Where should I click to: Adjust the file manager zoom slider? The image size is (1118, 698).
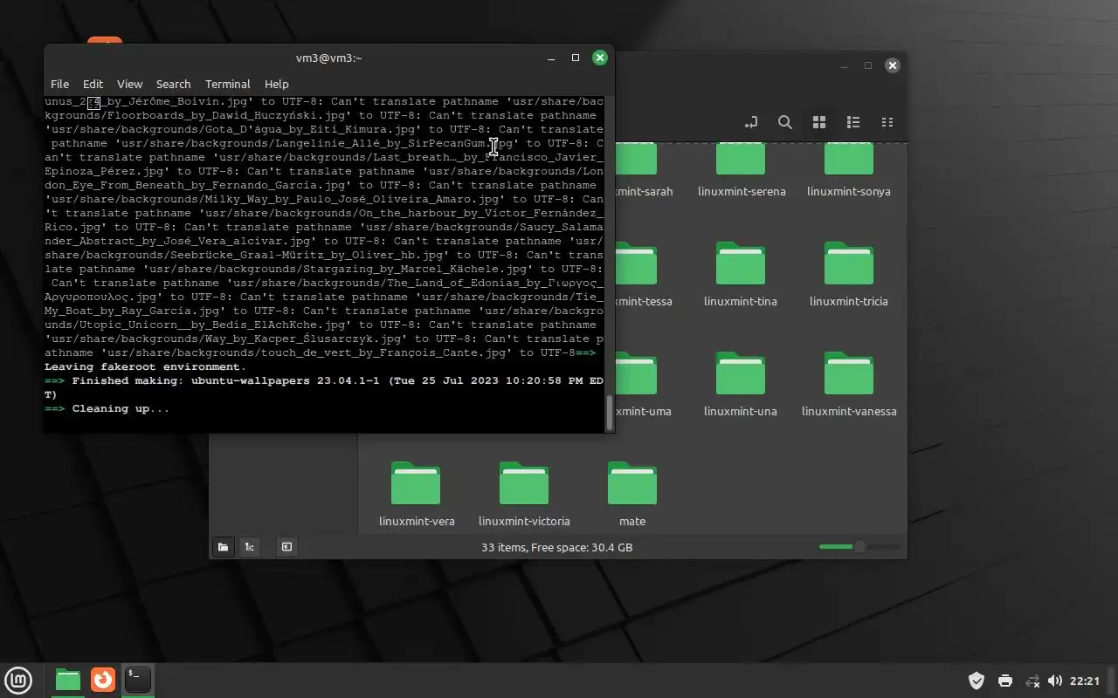(859, 547)
